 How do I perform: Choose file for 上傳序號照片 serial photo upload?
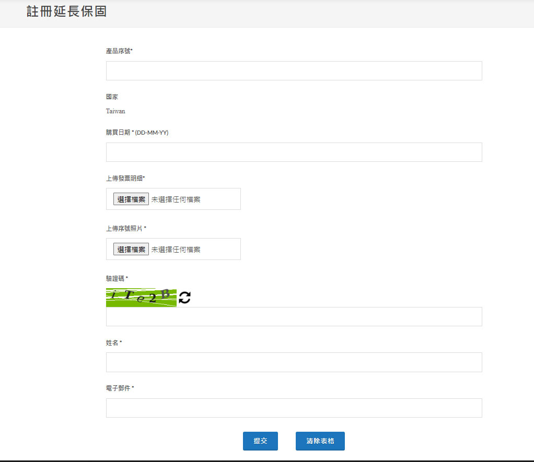[131, 249]
